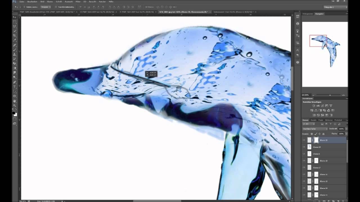
Task: Open the Gruppe auto-select dropdown
Action: point(45,7)
